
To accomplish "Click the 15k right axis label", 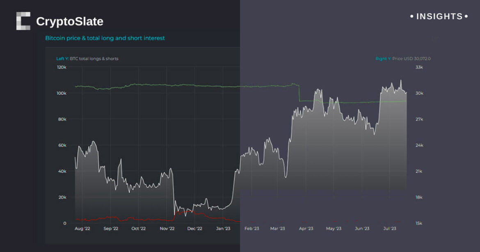I will click(x=418, y=223).
